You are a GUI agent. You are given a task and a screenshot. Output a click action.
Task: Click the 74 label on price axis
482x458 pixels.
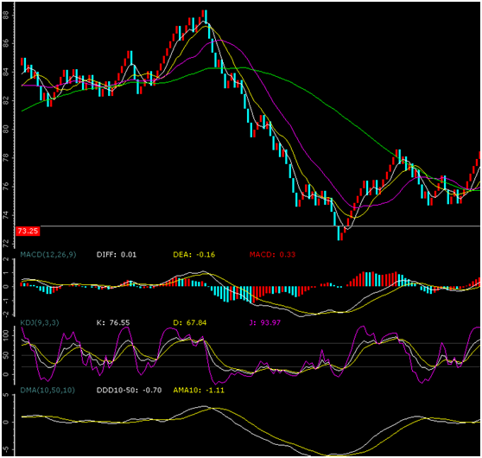[x=6, y=215]
